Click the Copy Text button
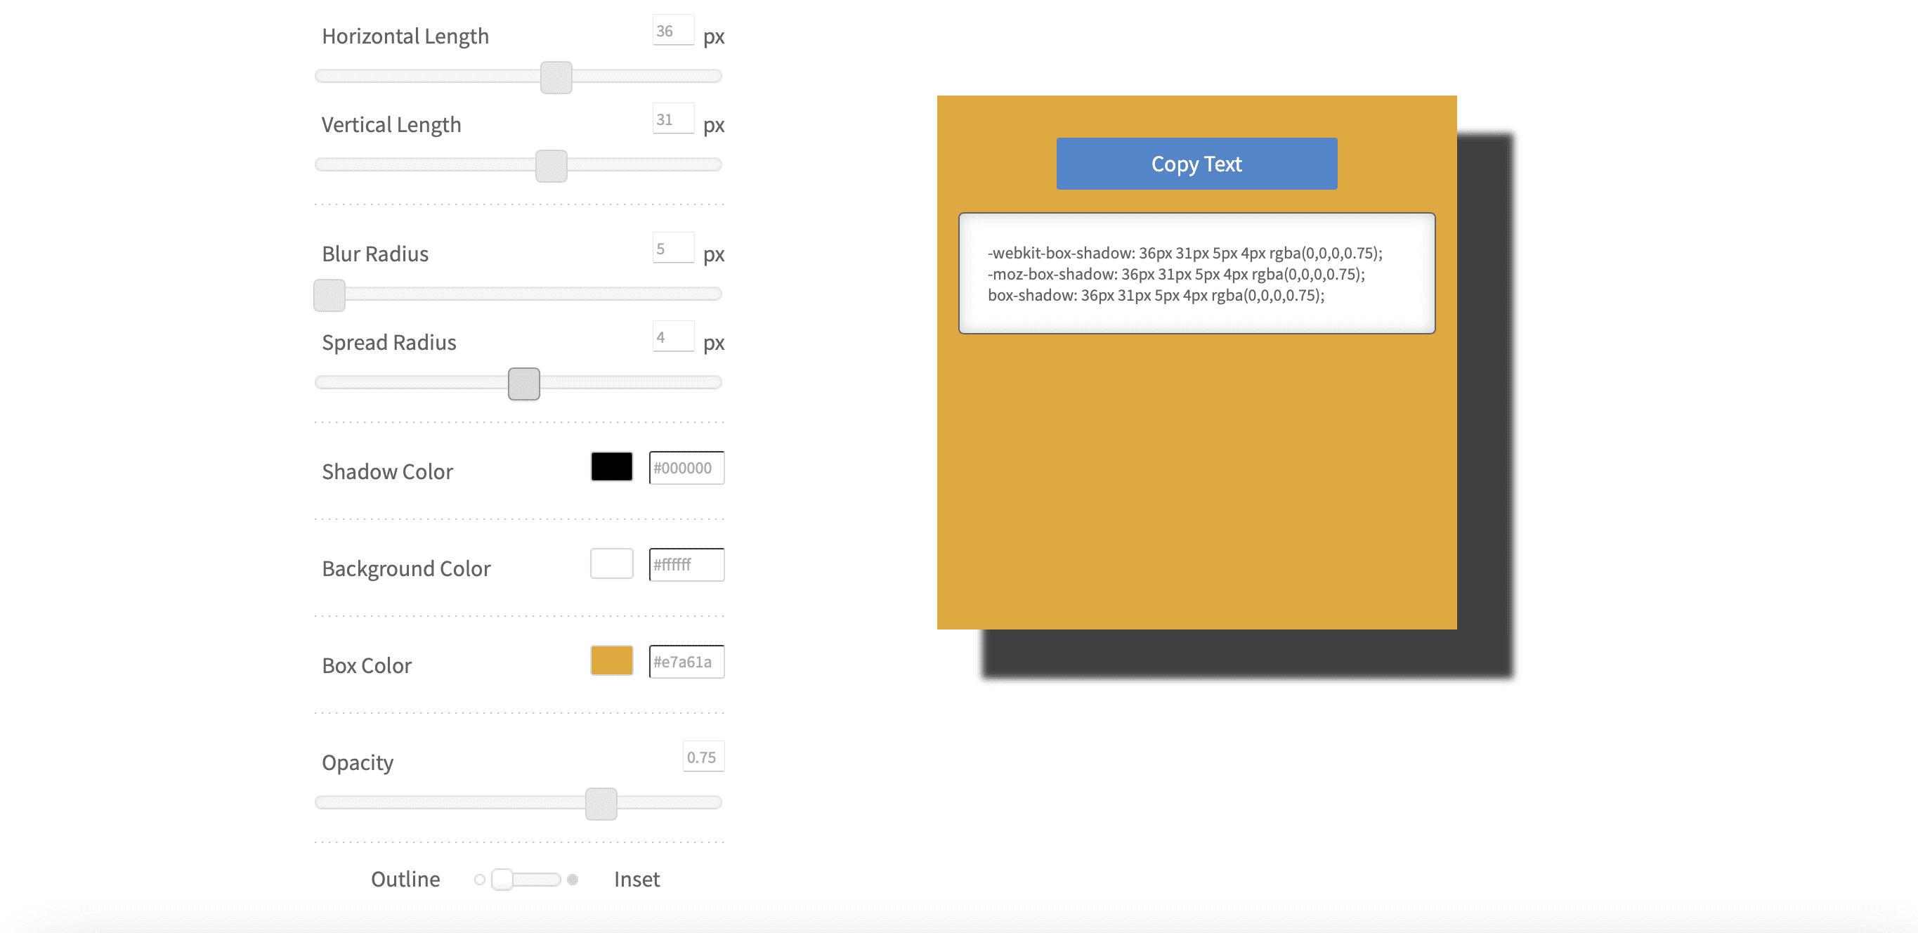This screenshot has width=1918, height=933. [x=1196, y=164]
